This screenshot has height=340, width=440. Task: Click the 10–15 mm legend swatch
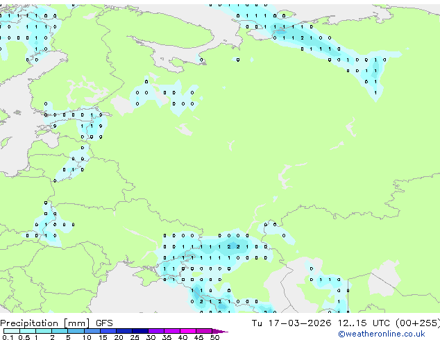[92, 331]
